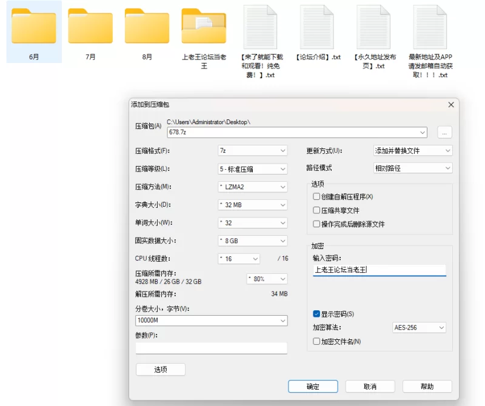This screenshot has width=485, height=406.
Task: Select the 6月 folder icon
Action: pyautogui.click(x=34, y=26)
